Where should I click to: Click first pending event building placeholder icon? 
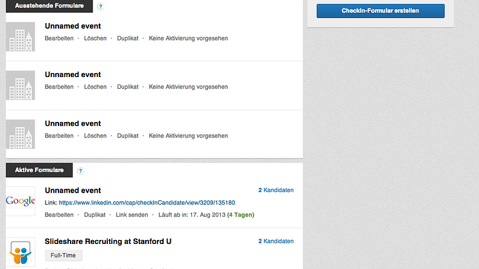pos(21,37)
